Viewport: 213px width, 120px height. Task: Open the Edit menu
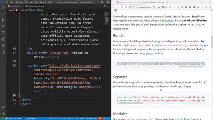click(12, 2)
